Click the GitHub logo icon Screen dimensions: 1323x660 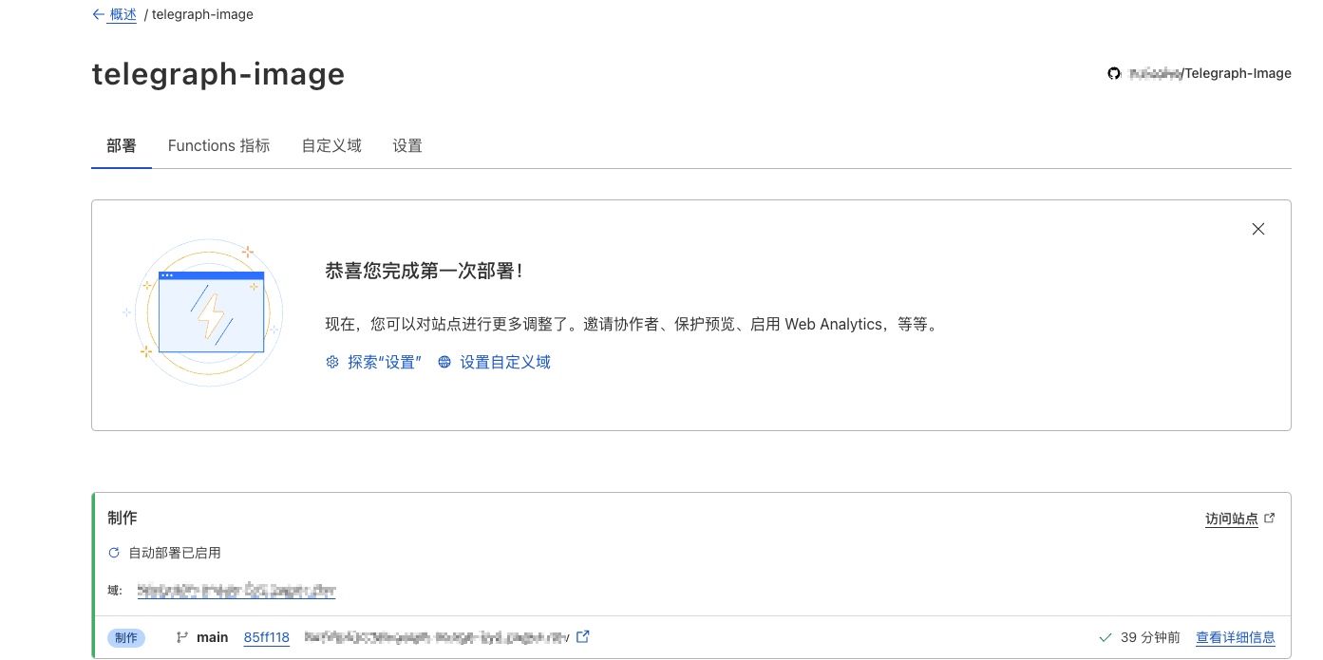pyautogui.click(x=1114, y=73)
